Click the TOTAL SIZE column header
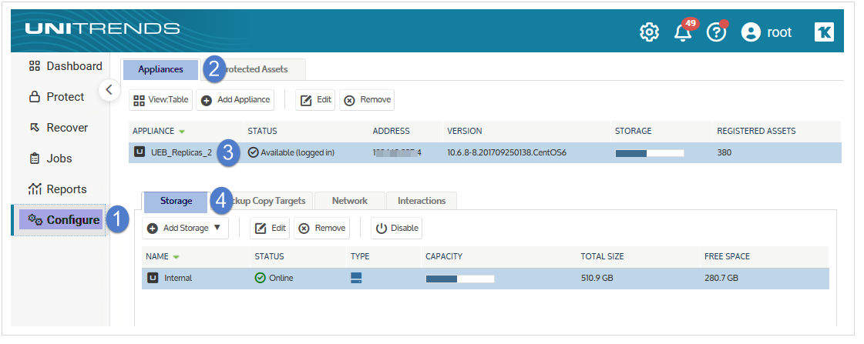Screen dimensions: 864x344 [602, 256]
